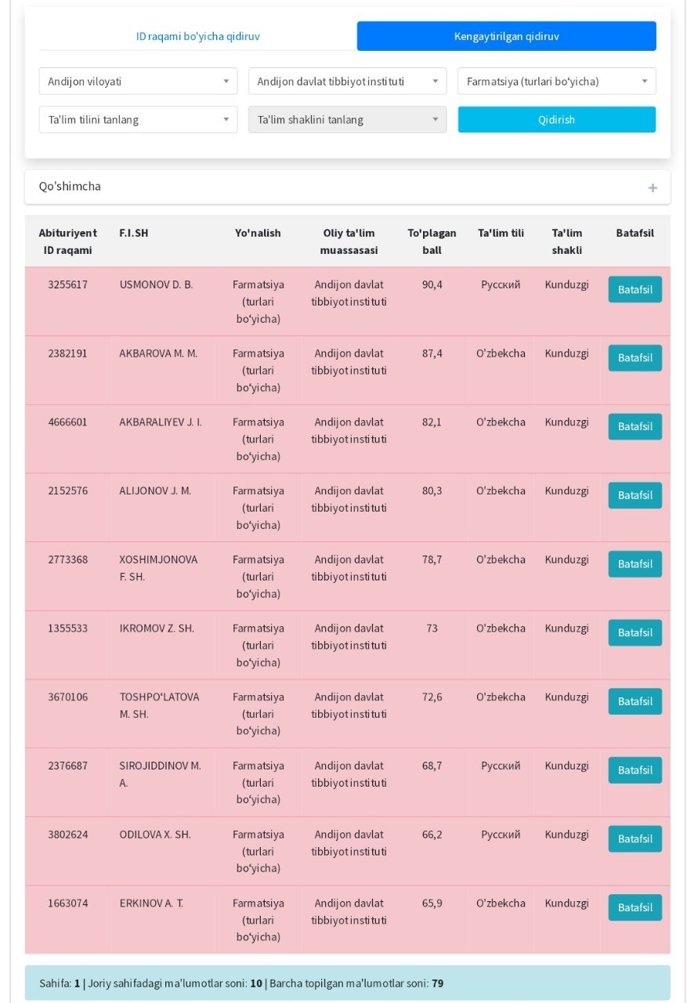View Batafsil for AKBARALIYEV J. I.
The image size is (687, 1003).
pos(635,427)
